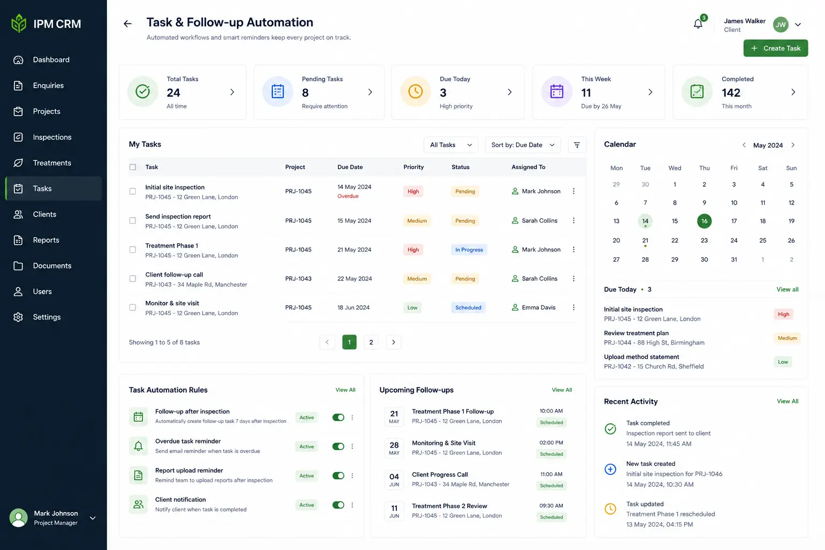Viewport: 825px width, 550px height.
Task: Expand the James Walker account menu
Action: coord(798,25)
